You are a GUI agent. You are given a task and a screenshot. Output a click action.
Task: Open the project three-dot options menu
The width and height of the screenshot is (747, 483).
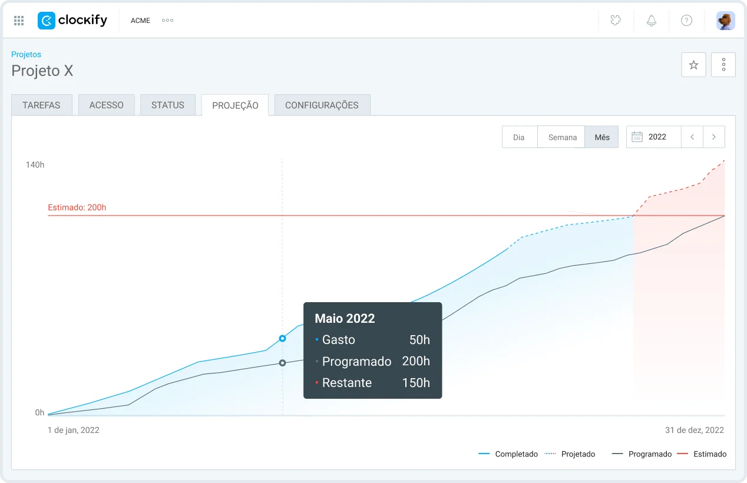coord(723,65)
